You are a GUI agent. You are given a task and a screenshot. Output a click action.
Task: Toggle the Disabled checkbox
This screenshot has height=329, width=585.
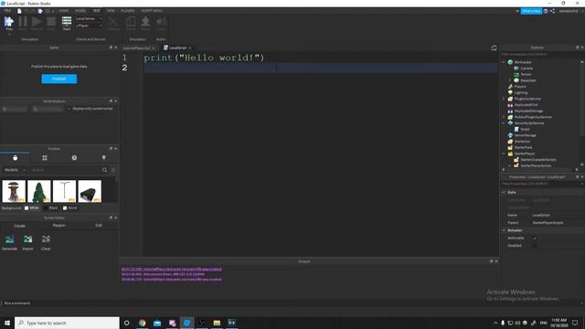pyautogui.click(x=535, y=246)
